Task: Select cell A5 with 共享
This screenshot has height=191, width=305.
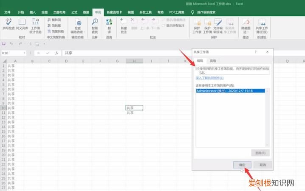Action: pos(15,84)
